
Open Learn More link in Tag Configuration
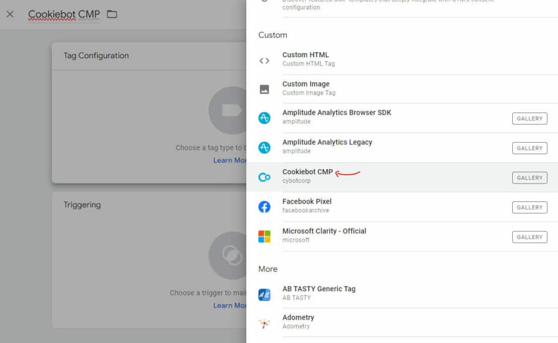click(x=229, y=160)
